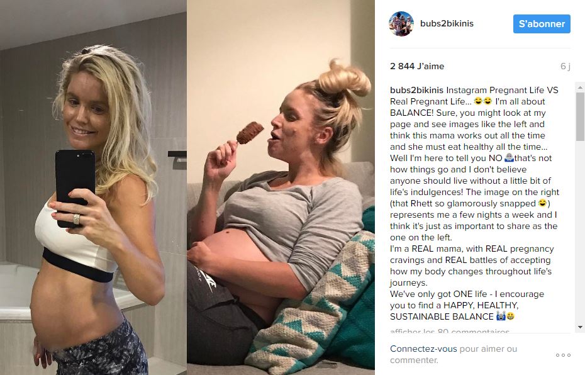Click the grinning emoji after SUSTAINABLE BALANCE
The height and width of the screenshot is (375, 585).
point(510,316)
